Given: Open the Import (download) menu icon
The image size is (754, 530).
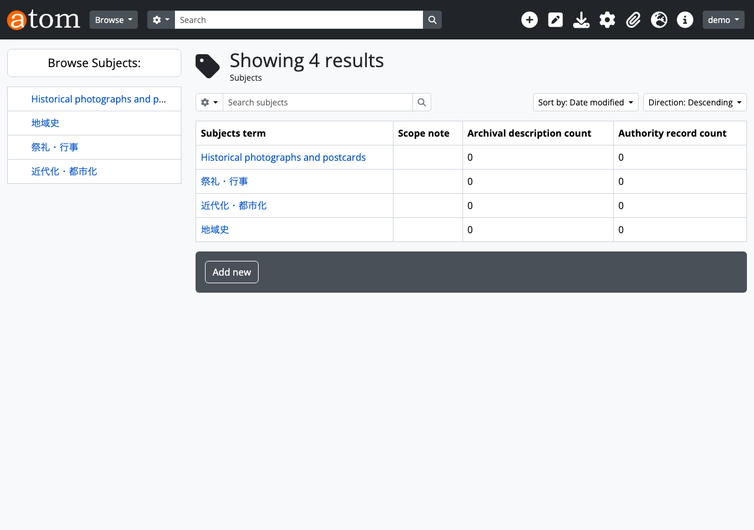Looking at the screenshot, I should point(581,19).
